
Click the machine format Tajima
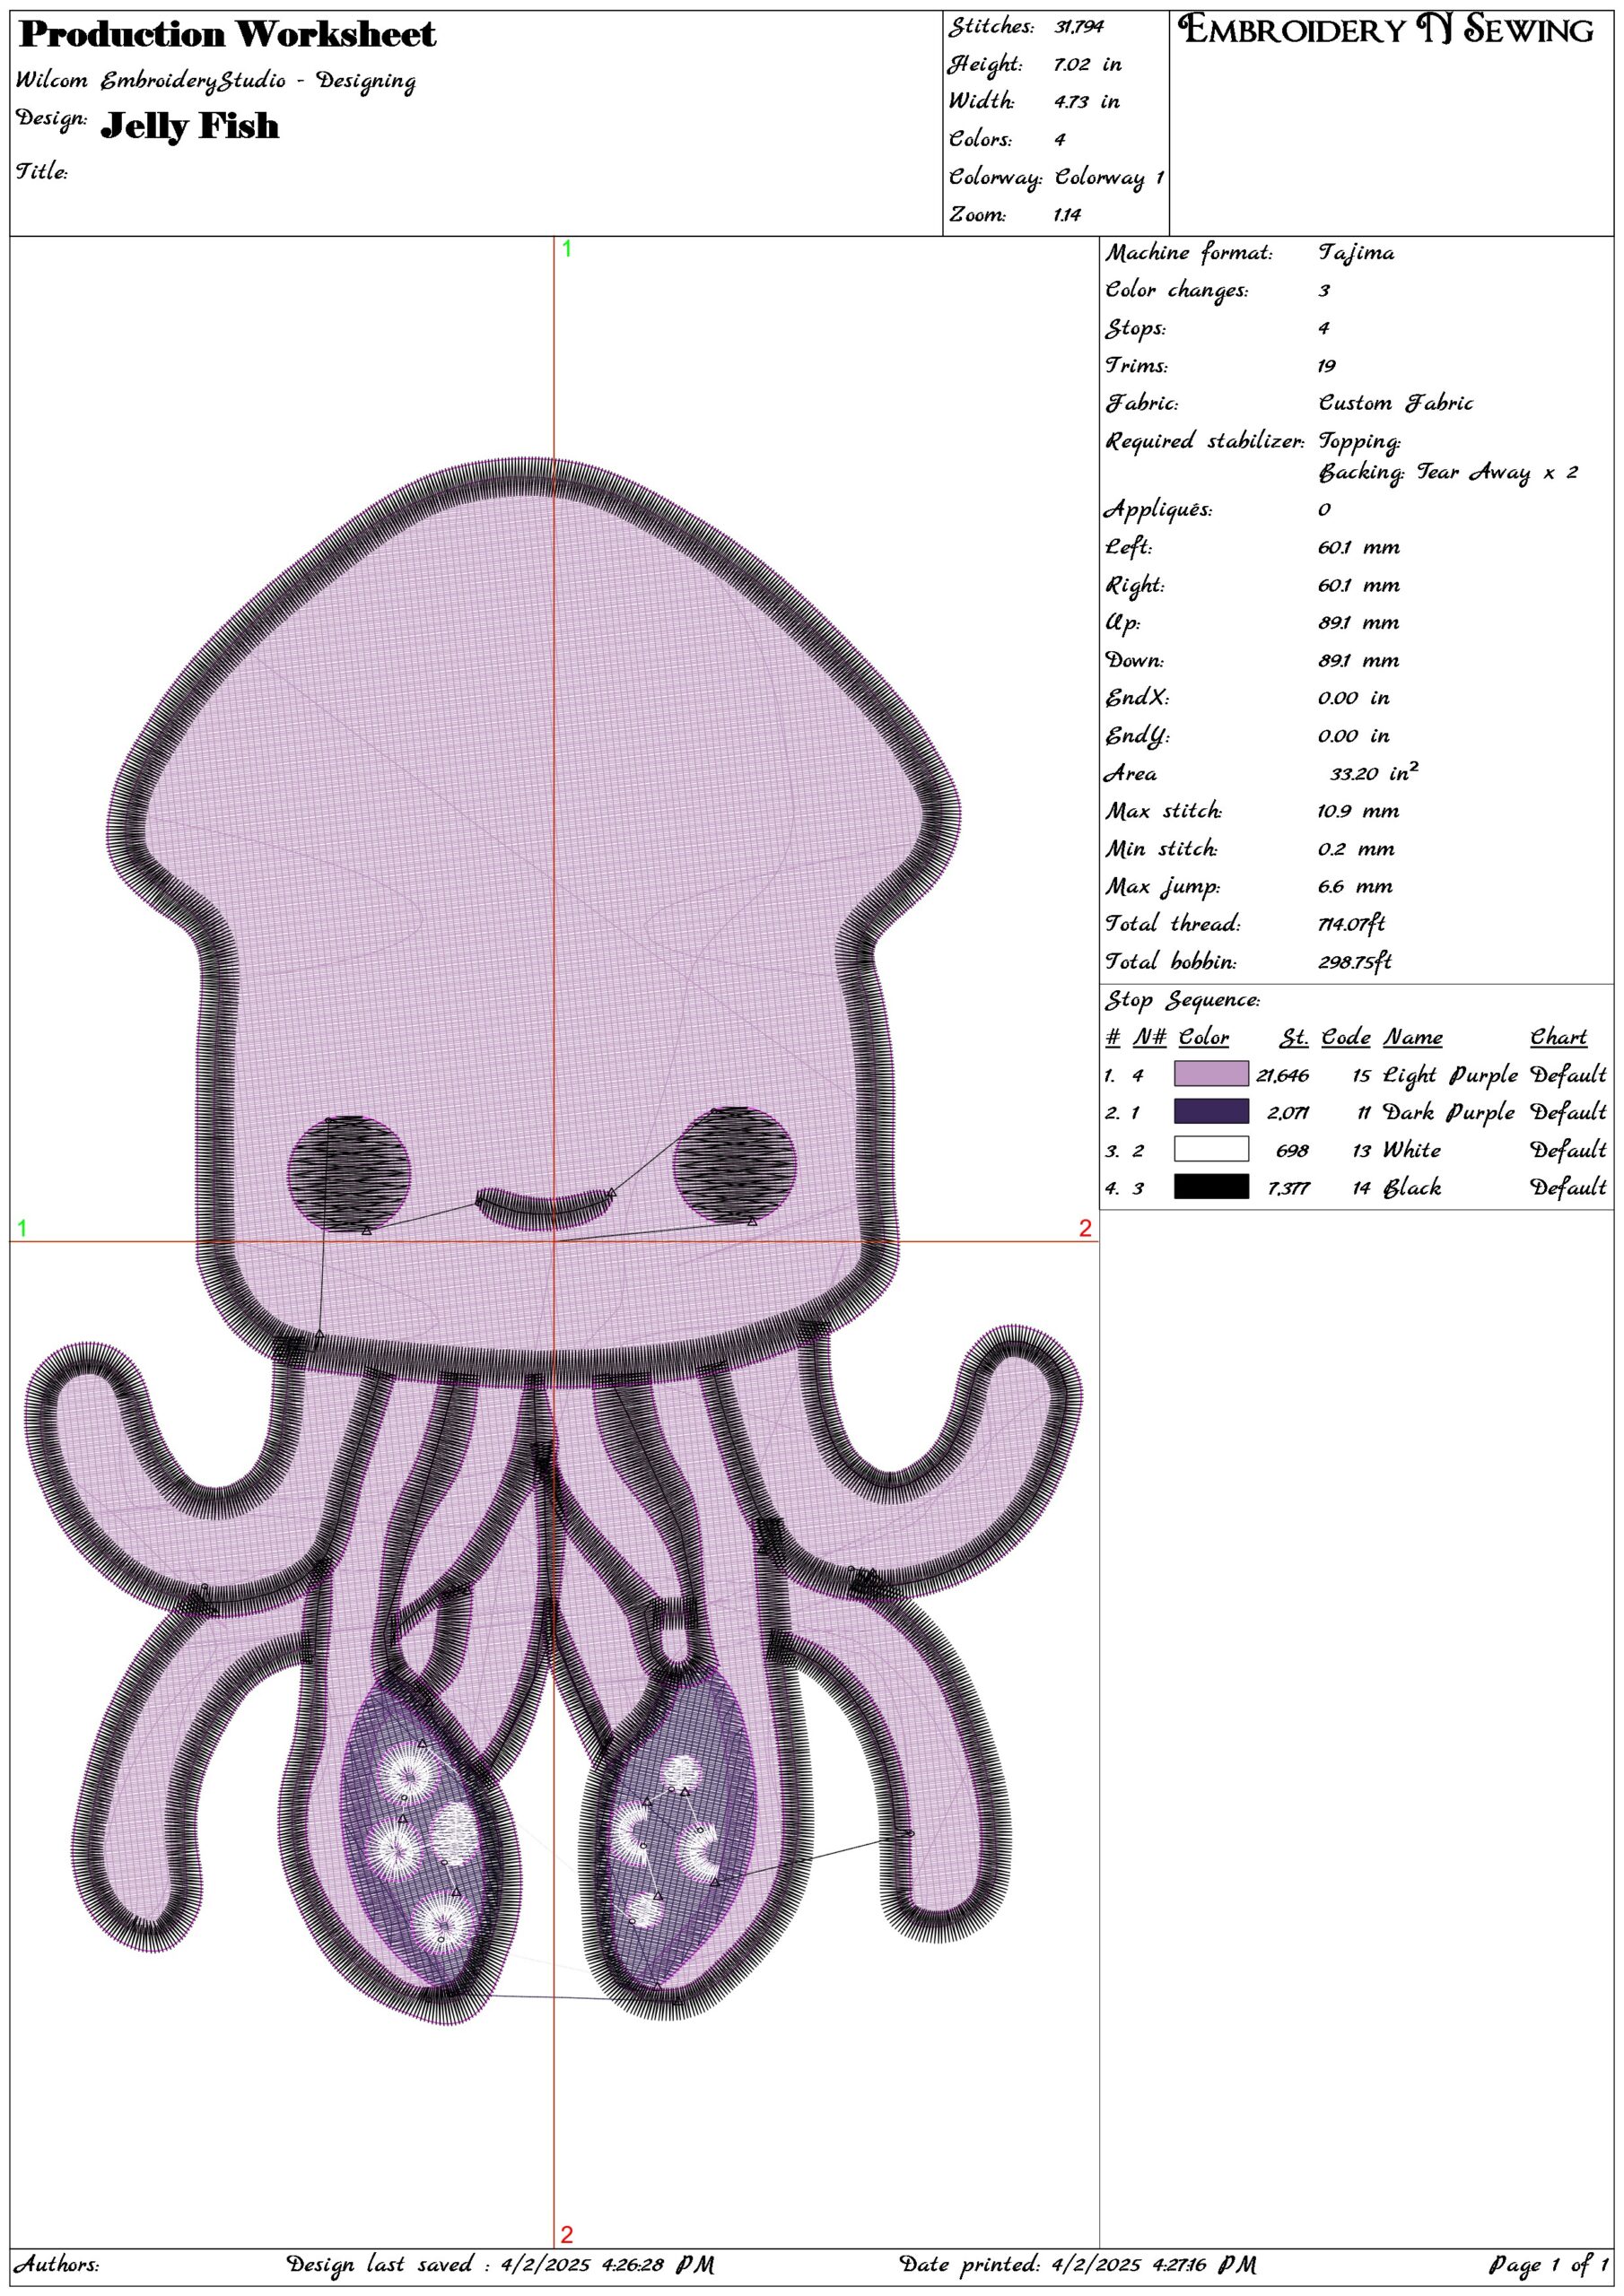(x=1356, y=253)
